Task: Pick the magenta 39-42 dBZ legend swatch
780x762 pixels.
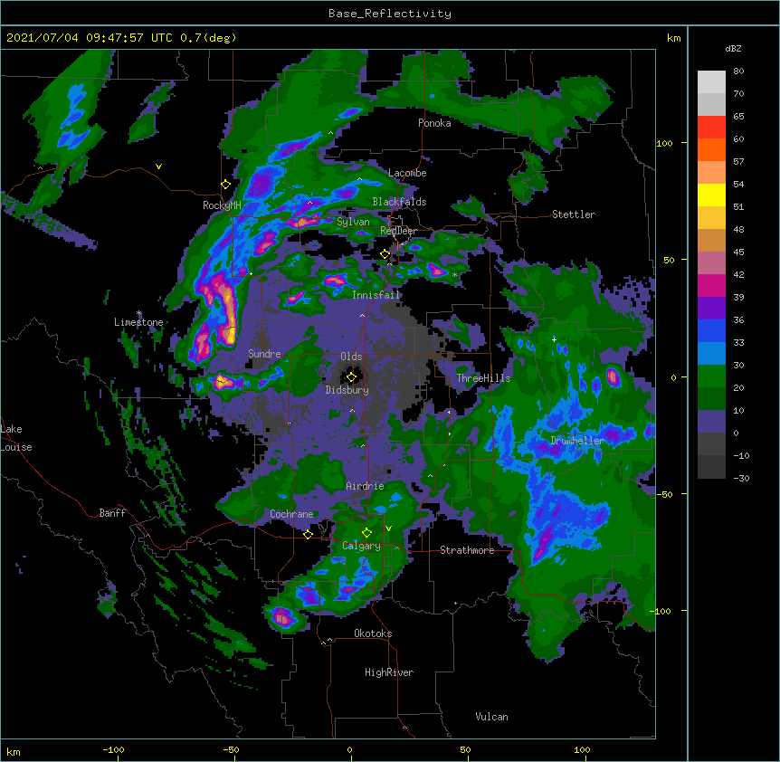Action: pos(711,285)
